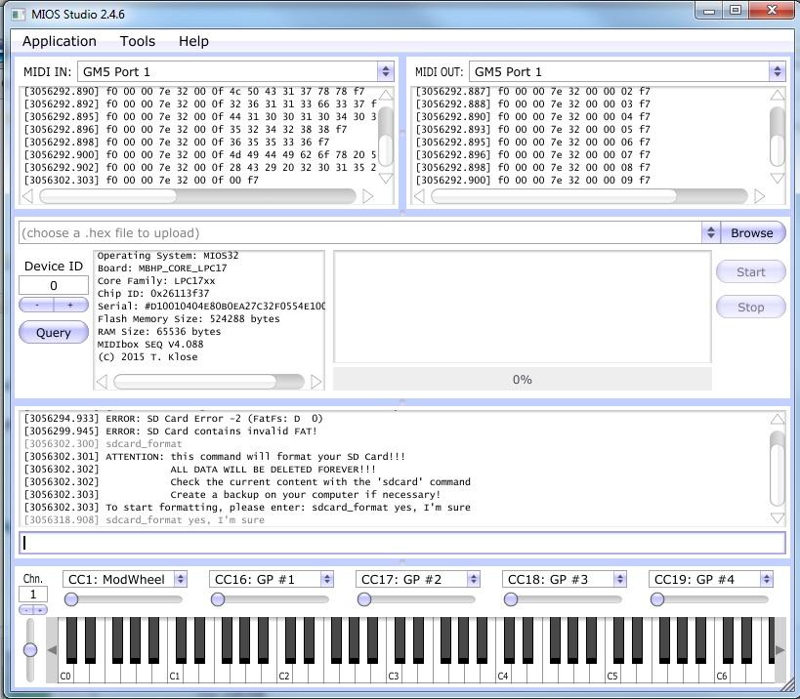Click the terminal command input field

(x=401, y=543)
